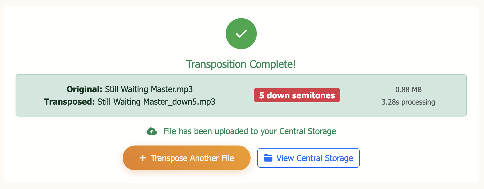This screenshot has height=189, width=484.
Task: Click the 3.28s processing time text
Action: 408,102
